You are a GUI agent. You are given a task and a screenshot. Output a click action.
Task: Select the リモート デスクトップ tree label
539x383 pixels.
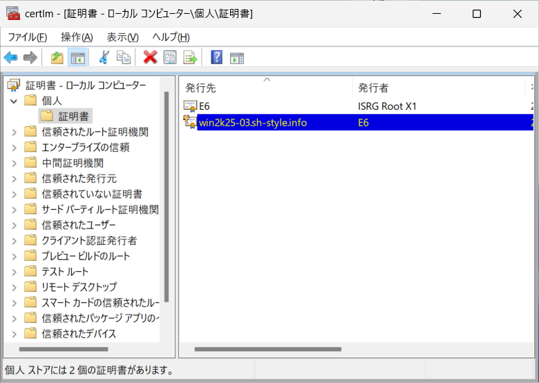coord(79,287)
